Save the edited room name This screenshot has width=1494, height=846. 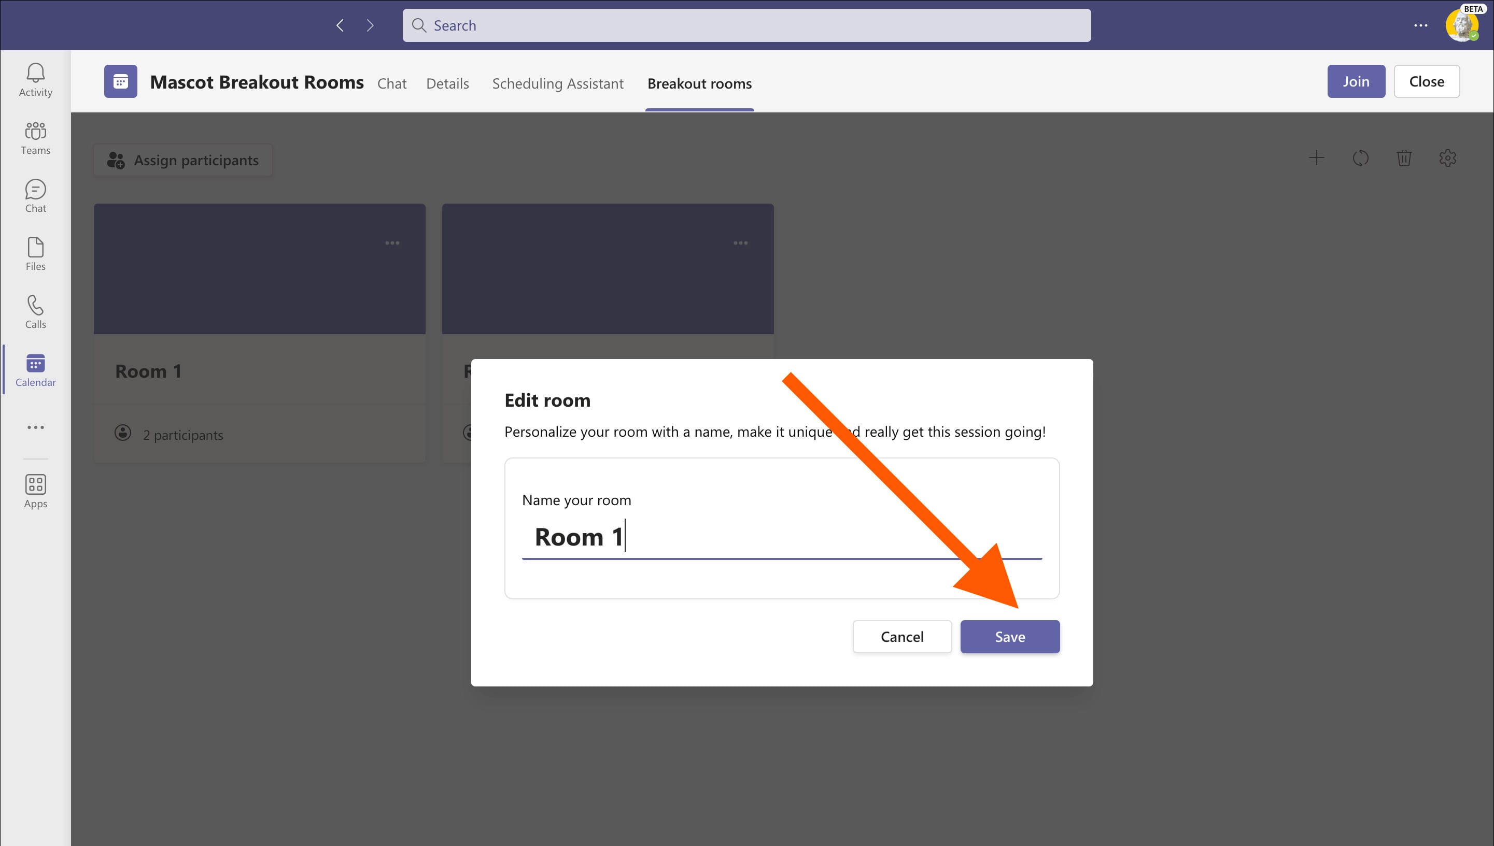coord(1010,637)
